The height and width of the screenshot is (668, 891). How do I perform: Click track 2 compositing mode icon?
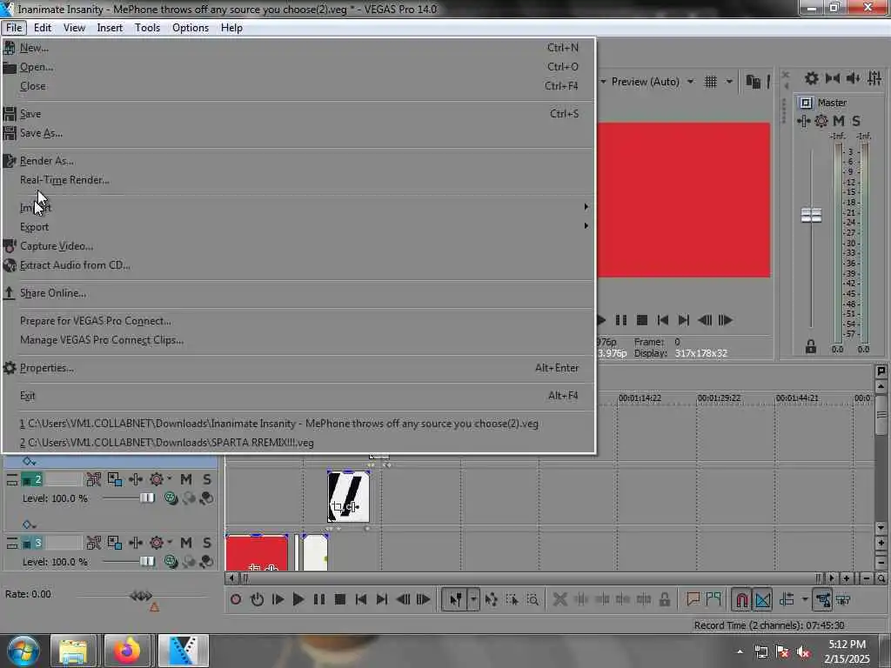point(171,498)
